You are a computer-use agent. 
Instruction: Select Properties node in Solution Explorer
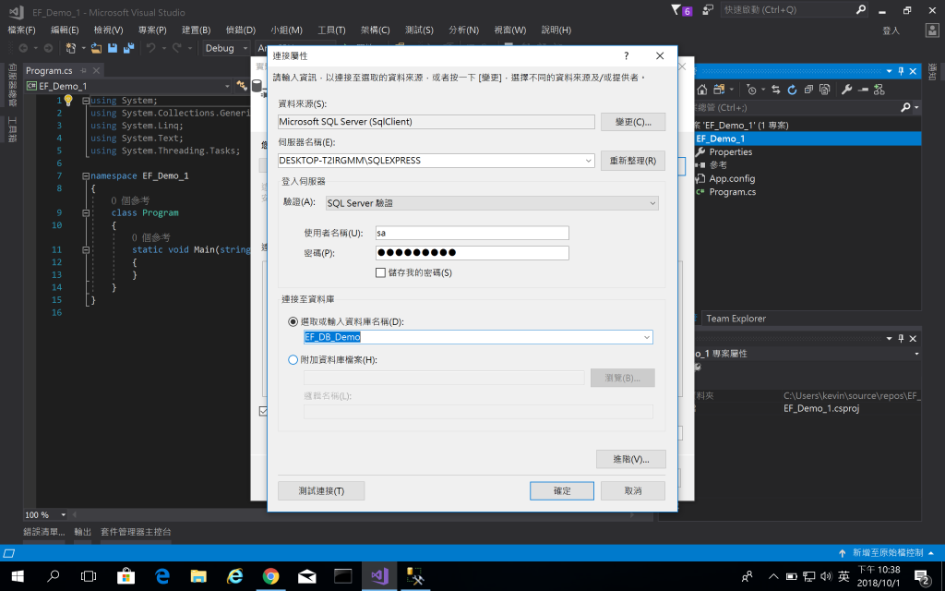tap(731, 152)
